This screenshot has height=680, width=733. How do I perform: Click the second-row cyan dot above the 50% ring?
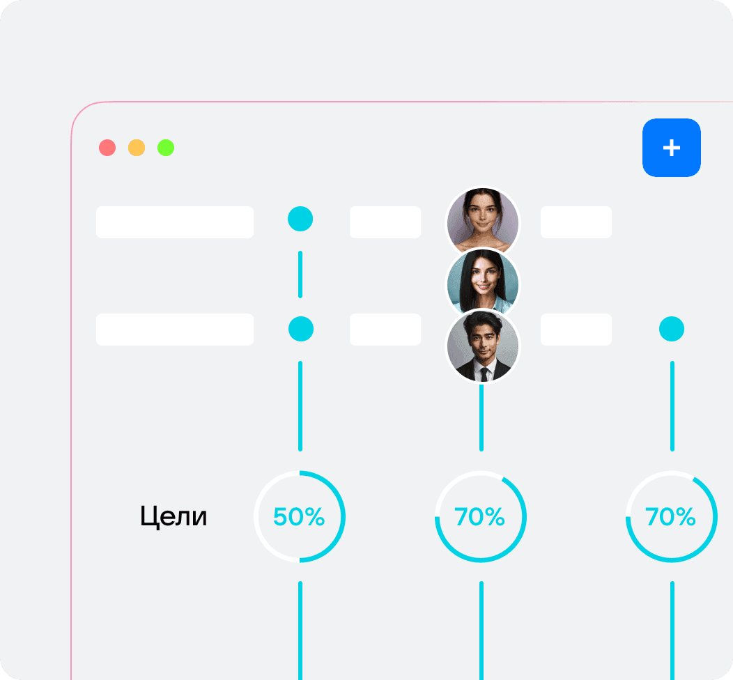(300, 329)
